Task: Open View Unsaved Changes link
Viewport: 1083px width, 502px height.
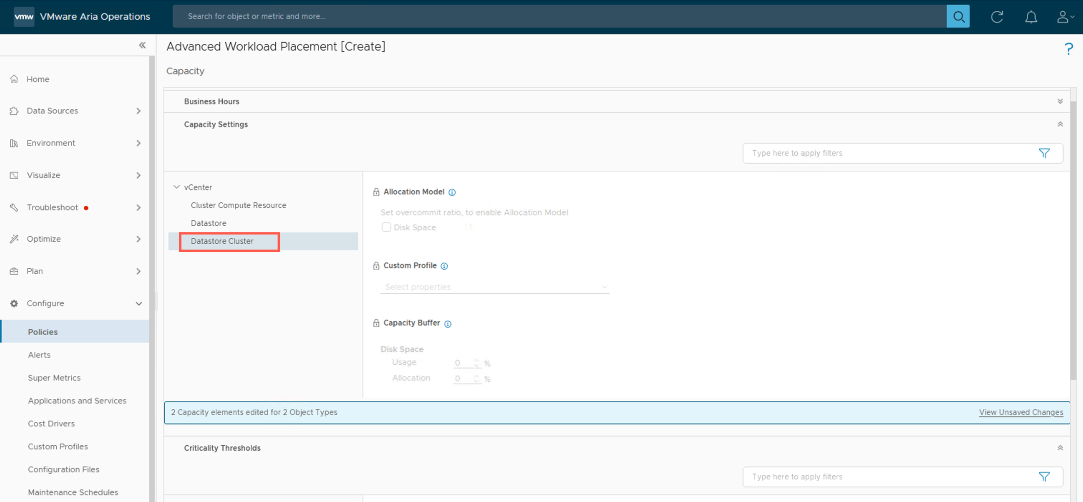Action: click(x=1020, y=412)
